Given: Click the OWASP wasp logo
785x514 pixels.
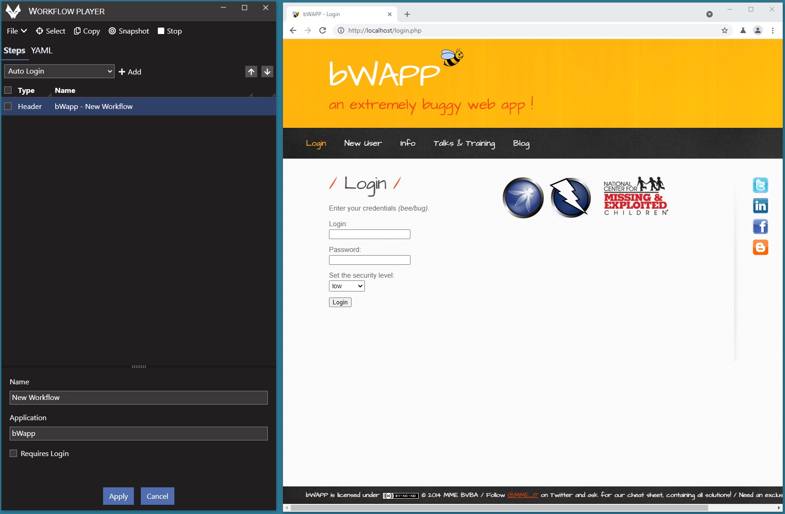Looking at the screenshot, I should click(523, 198).
